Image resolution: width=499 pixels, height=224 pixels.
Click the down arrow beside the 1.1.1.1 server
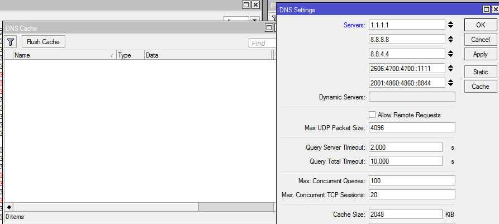click(450, 27)
